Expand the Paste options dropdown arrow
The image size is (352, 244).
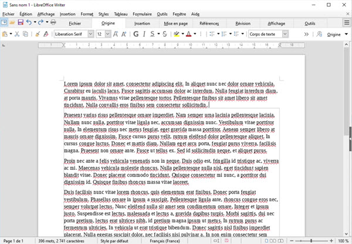11,34
